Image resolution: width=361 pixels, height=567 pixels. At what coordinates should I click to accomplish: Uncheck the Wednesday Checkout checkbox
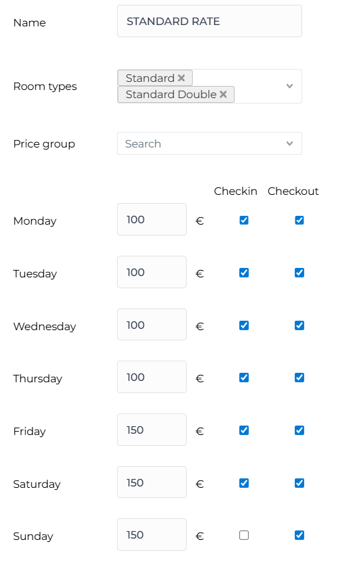point(299,325)
